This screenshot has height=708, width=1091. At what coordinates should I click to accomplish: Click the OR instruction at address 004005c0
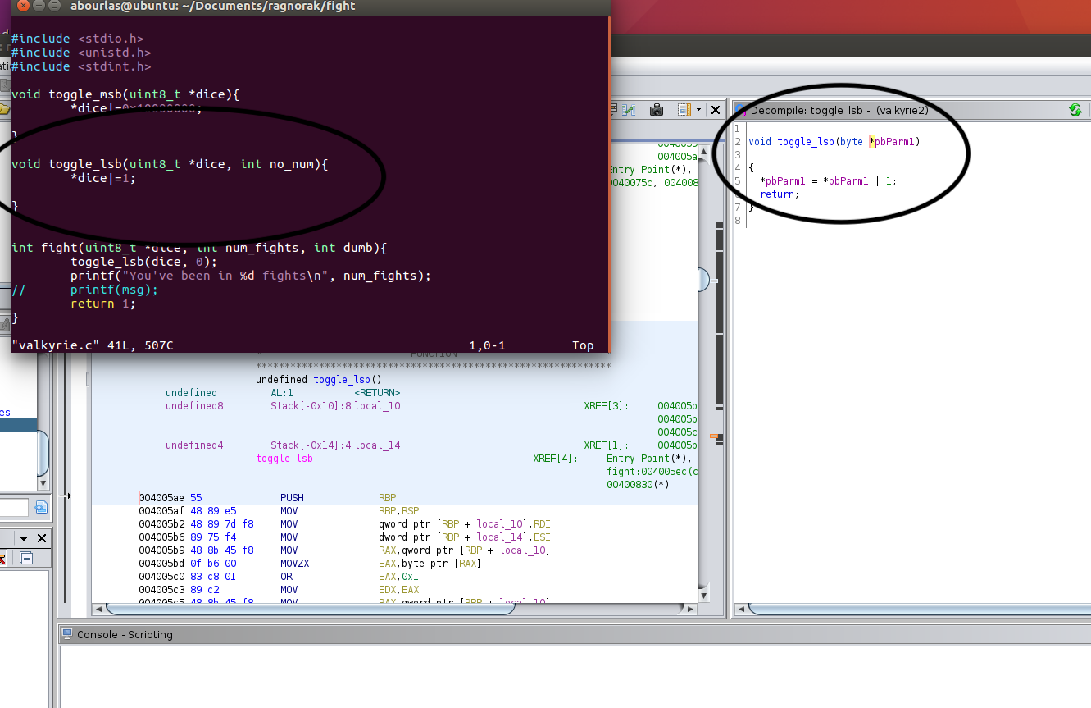click(x=286, y=577)
